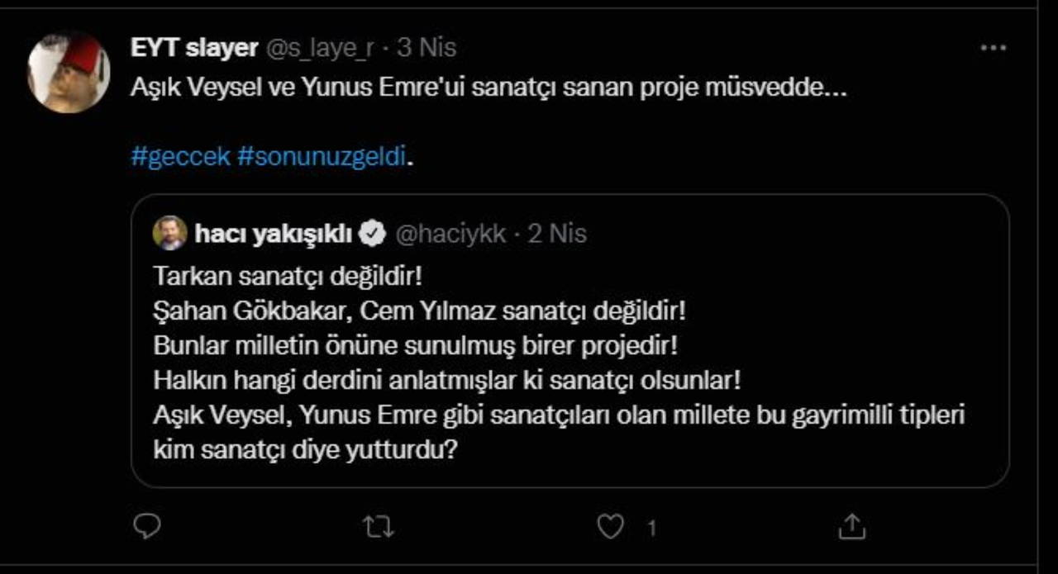The image size is (1058, 574).
Task: Retweet this tweet using retweet icon
Action: coord(379,527)
